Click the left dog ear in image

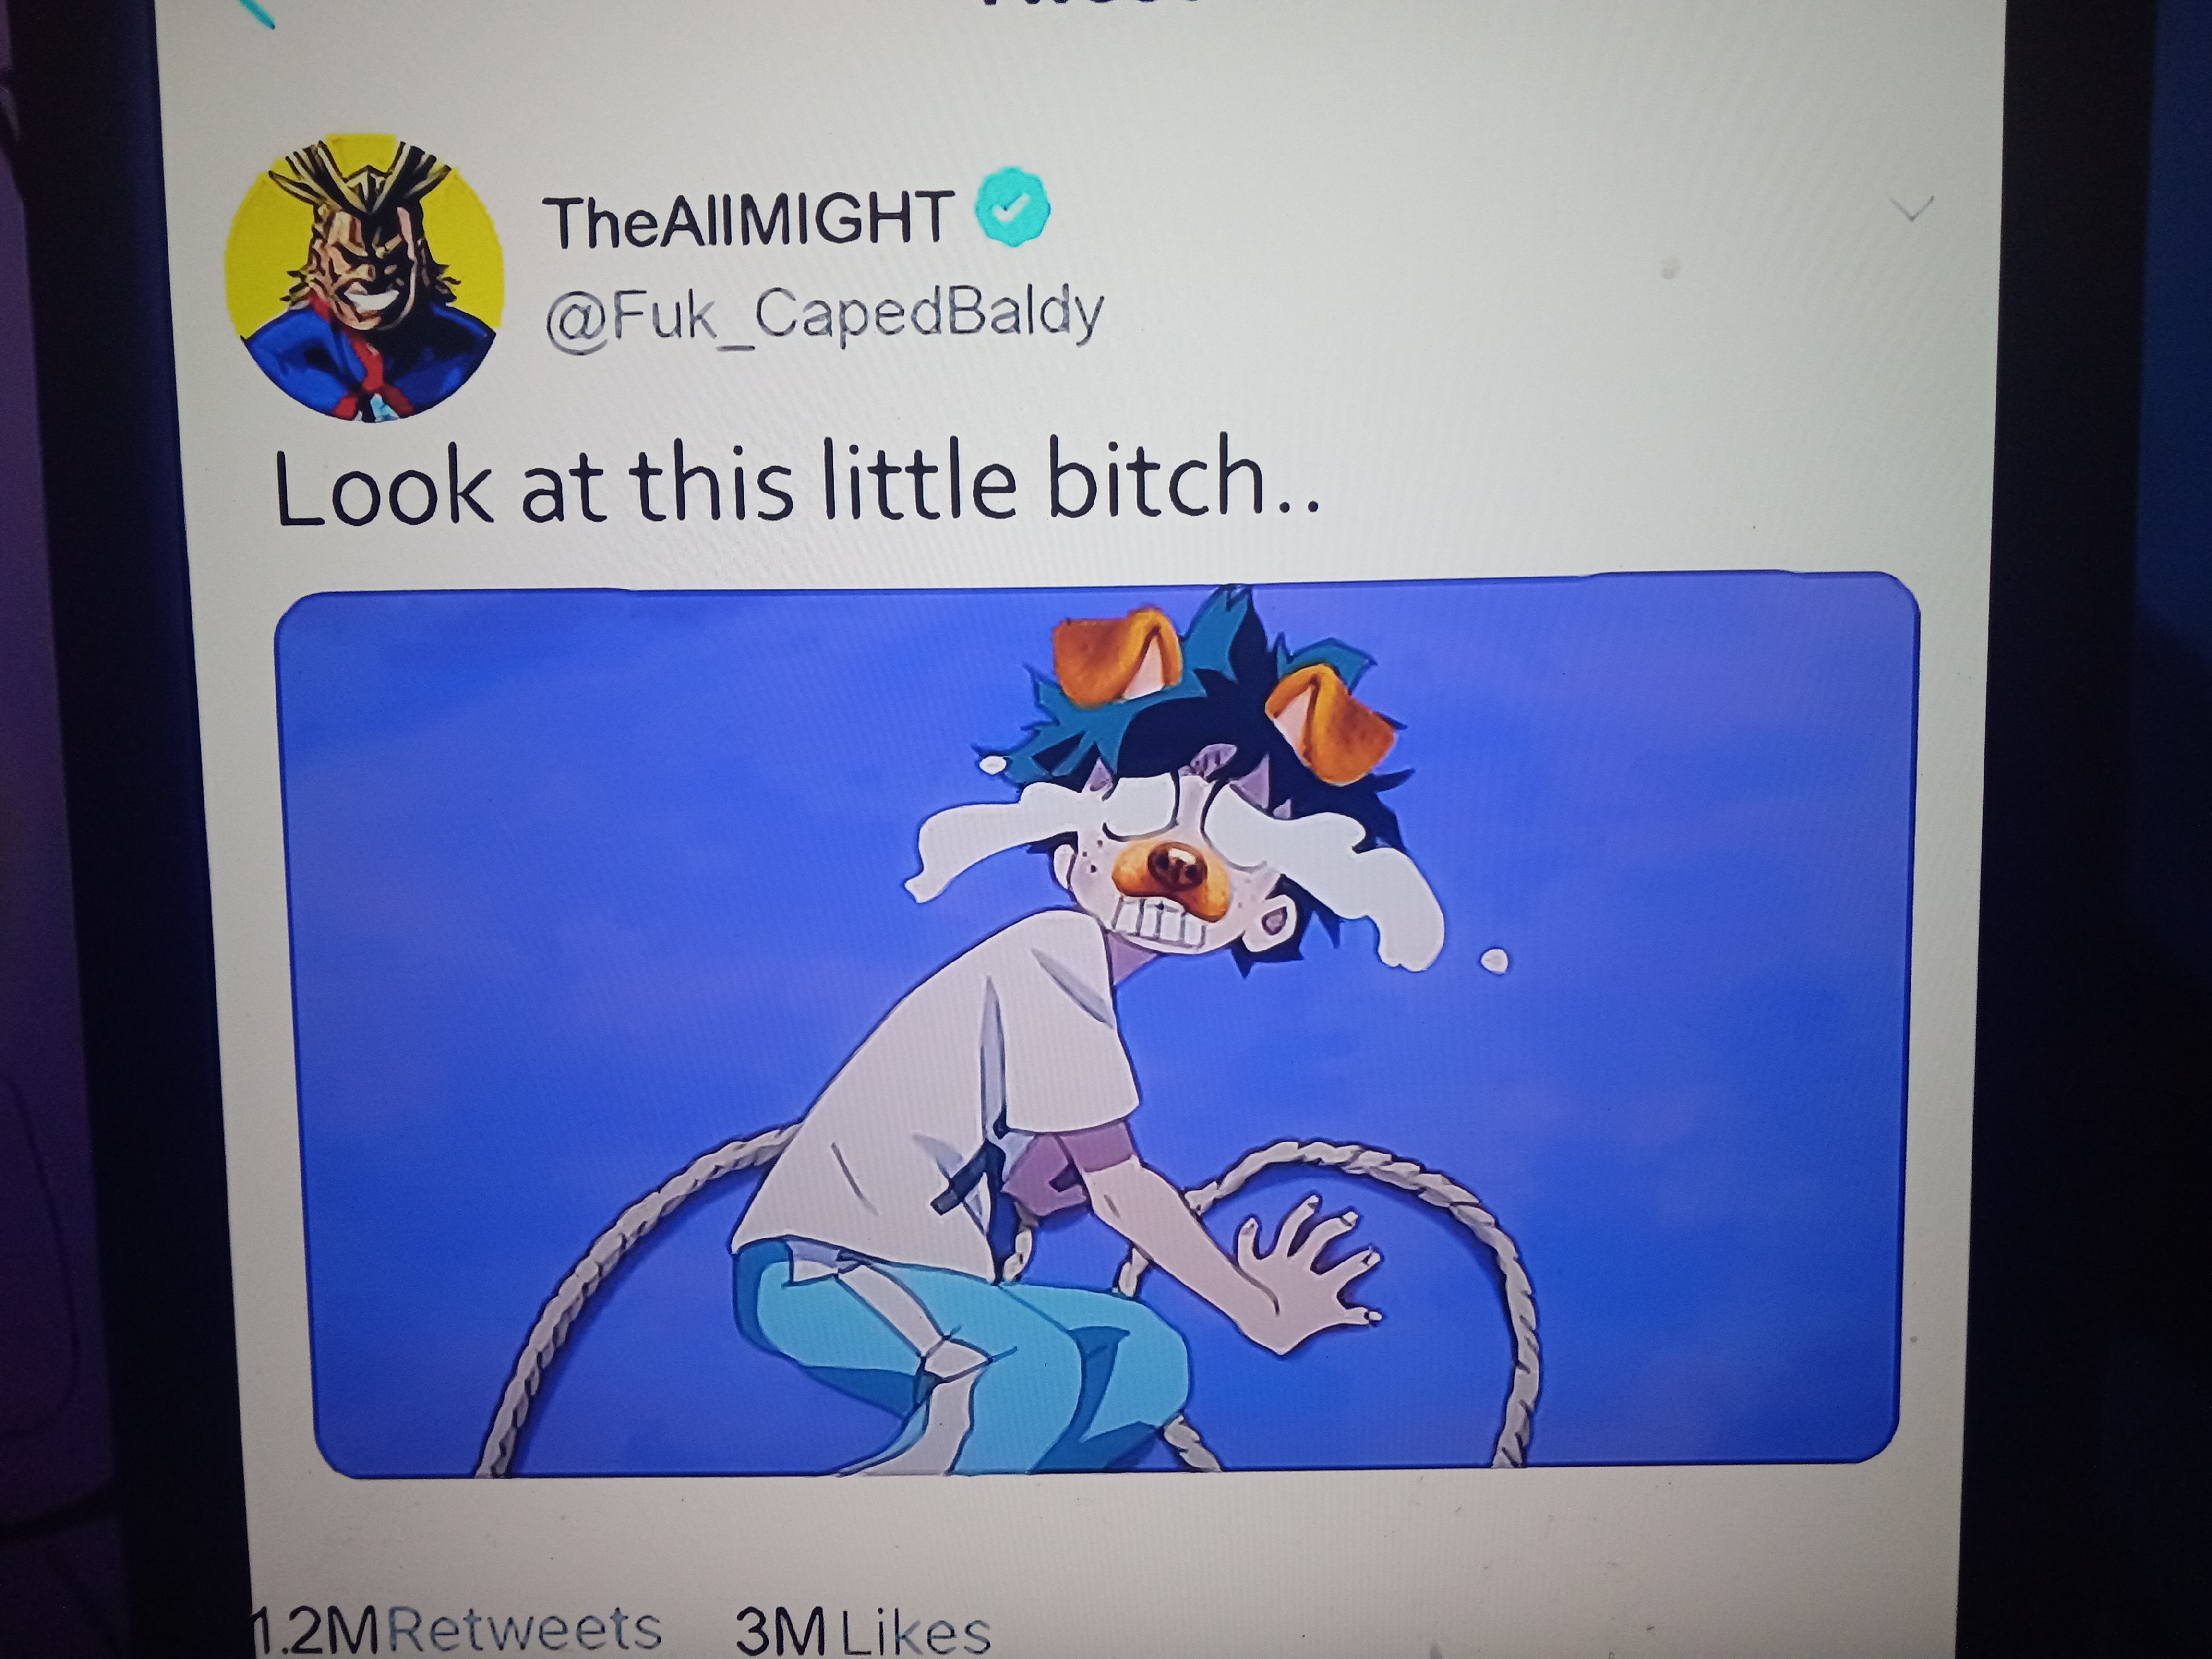pyautogui.click(x=1117, y=656)
